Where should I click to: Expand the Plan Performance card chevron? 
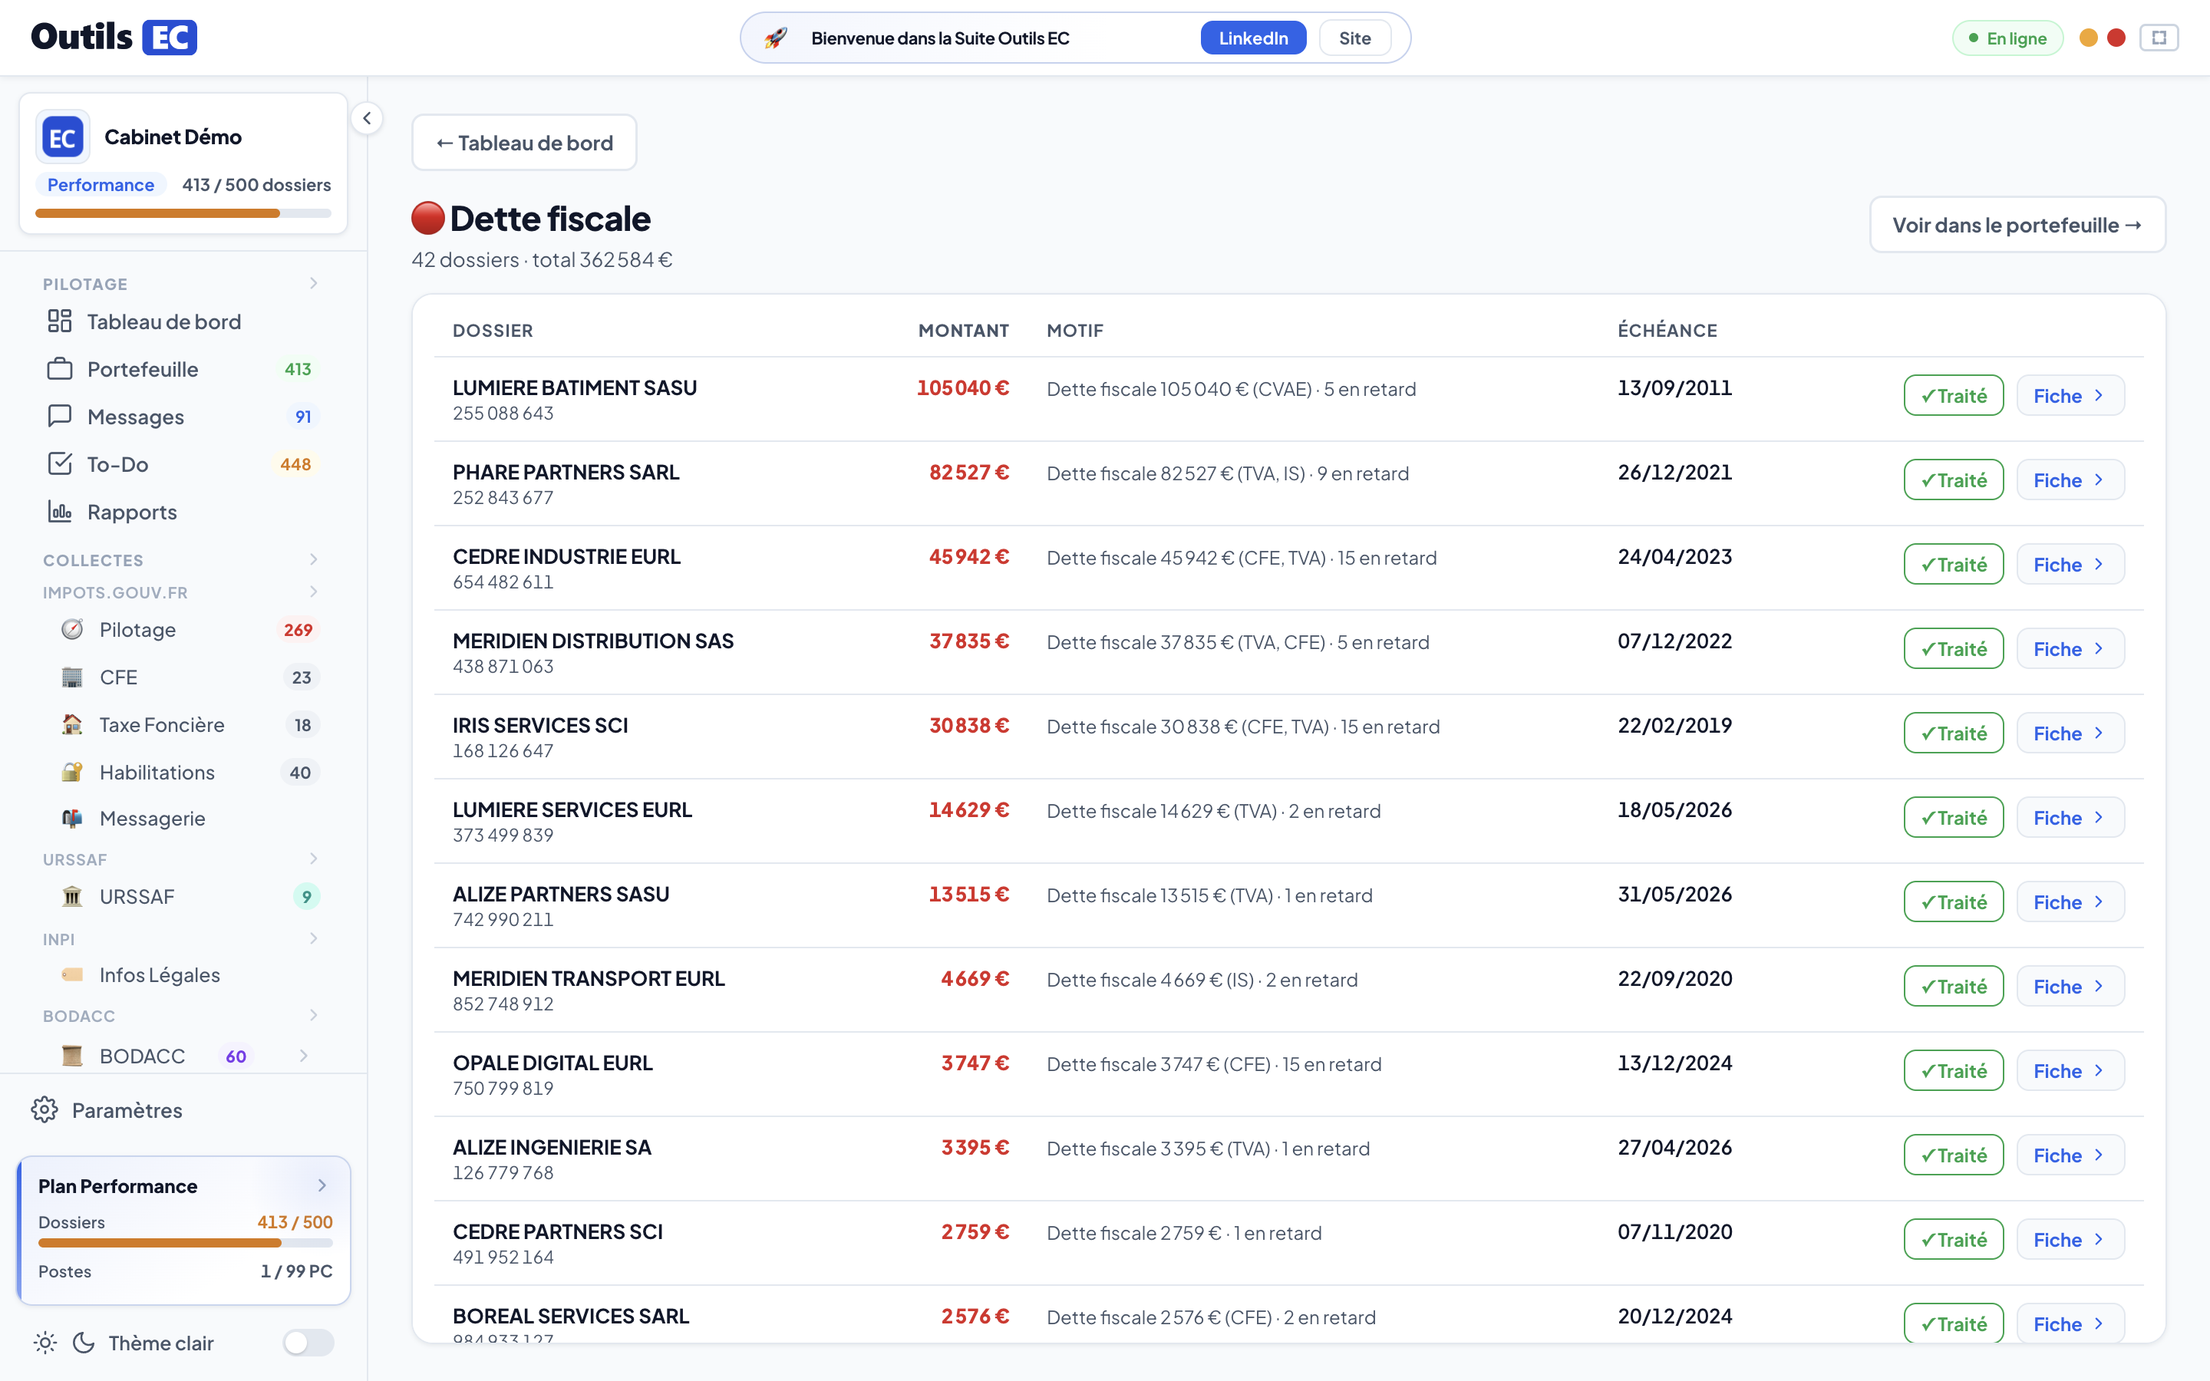(x=322, y=1185)
